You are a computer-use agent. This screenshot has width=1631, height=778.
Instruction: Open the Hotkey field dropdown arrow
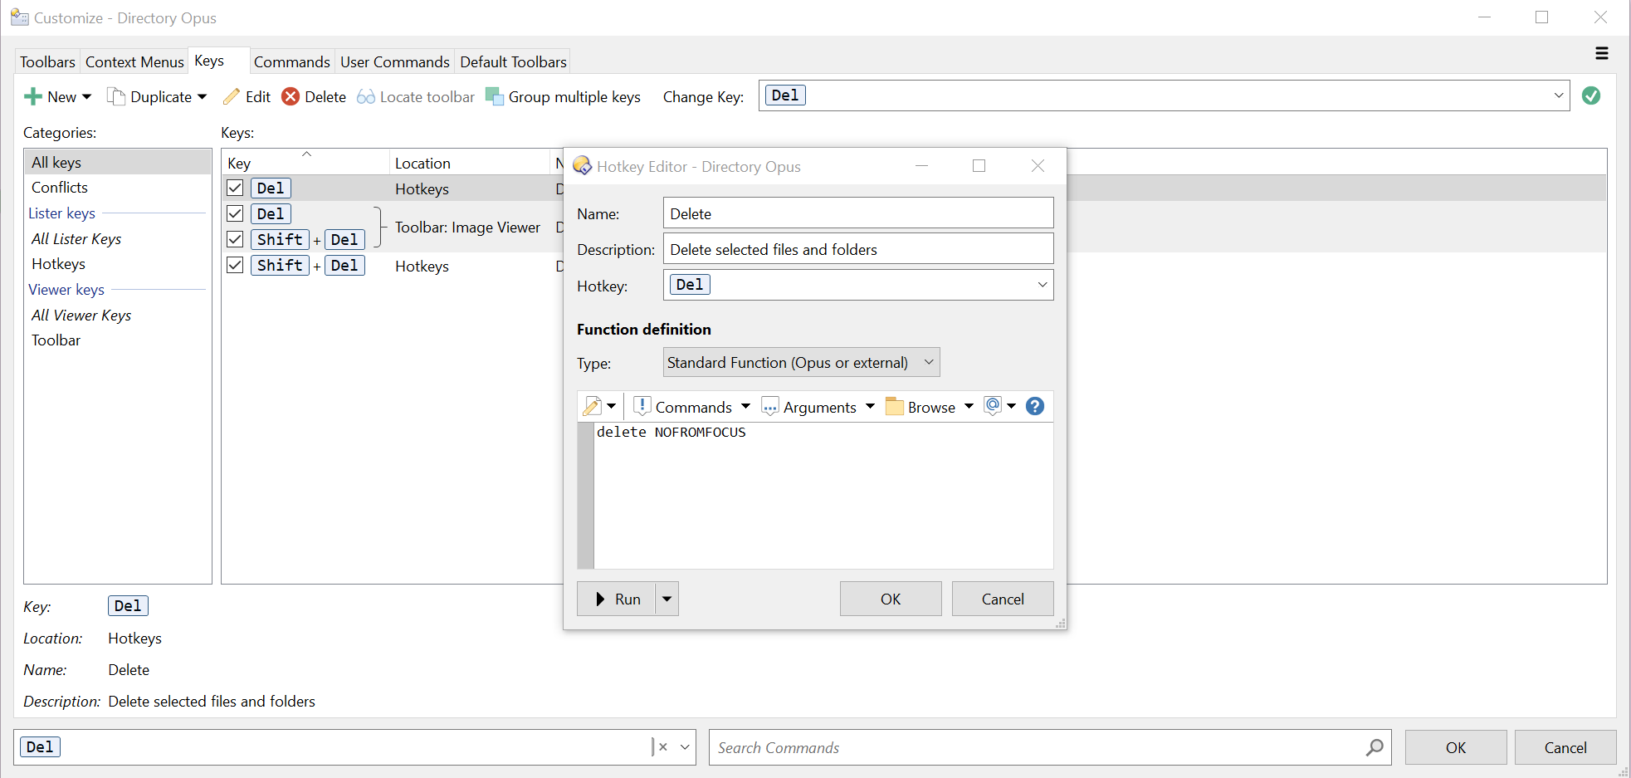1043,285
